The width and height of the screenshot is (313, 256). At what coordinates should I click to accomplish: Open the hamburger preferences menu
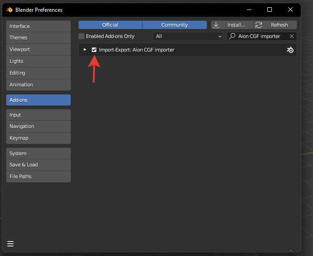(x=10, y=244)
